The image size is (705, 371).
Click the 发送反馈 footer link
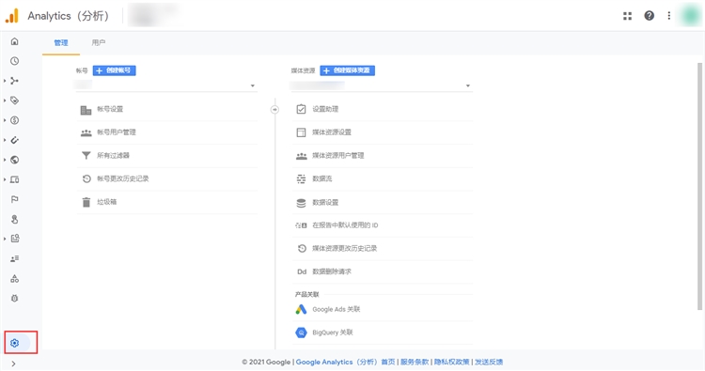(x=489, y=362)
